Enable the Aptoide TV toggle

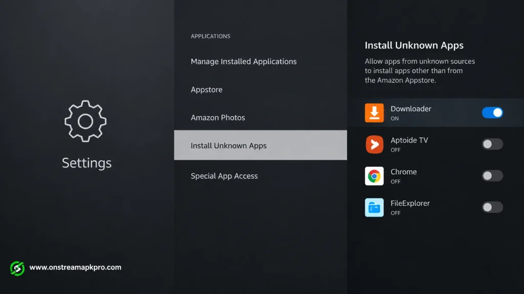[492, 144]
